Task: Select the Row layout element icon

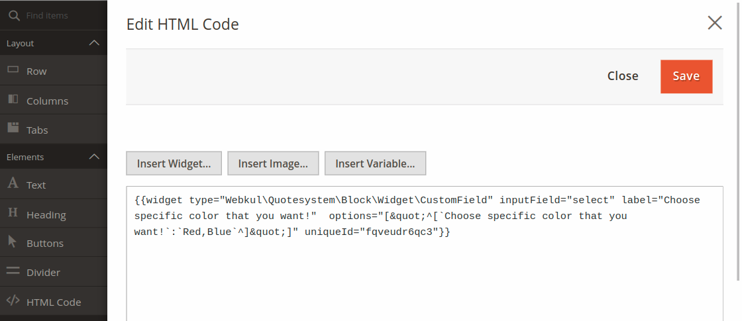Action: (x=13, y=70)
